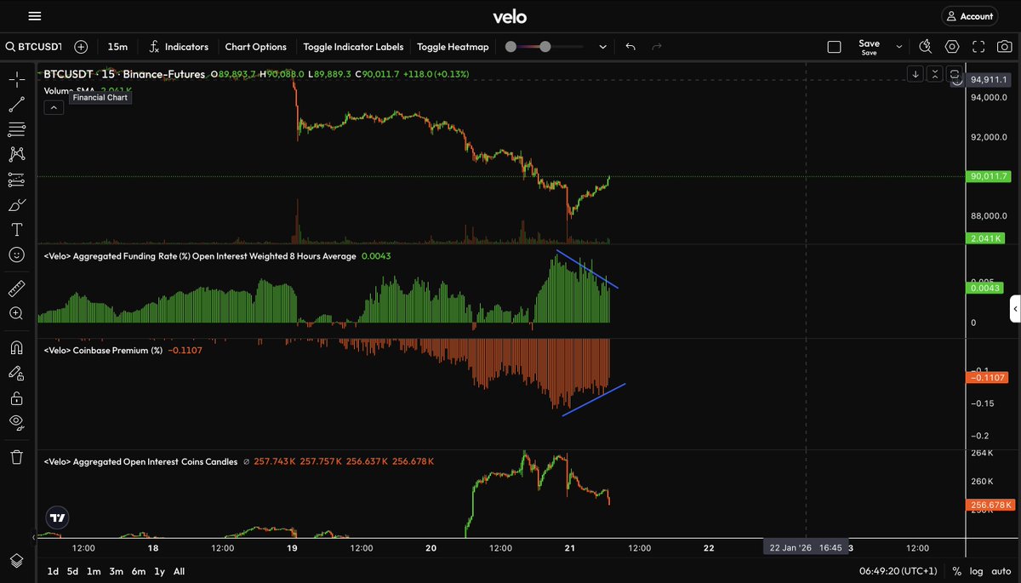Open the BTCUSDT symbol search field
Screen dimensions: 1021x583
pyautogui.click(x=35, y=47)
